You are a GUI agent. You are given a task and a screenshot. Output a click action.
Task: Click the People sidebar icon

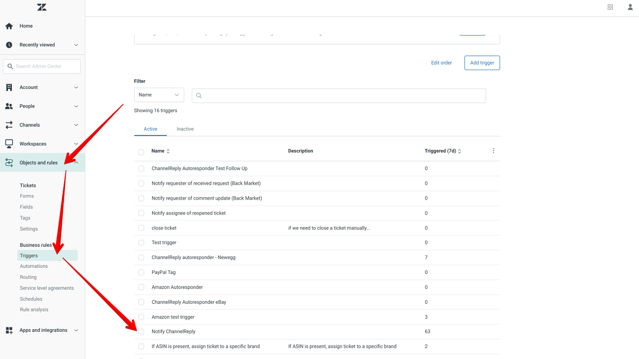coord(8,106)
